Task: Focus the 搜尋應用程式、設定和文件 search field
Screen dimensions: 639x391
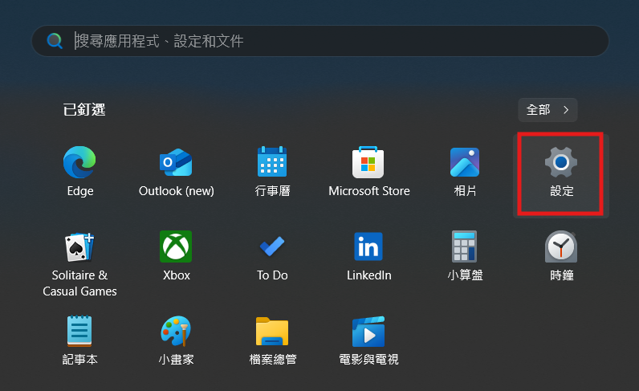Action: point(320,41)
